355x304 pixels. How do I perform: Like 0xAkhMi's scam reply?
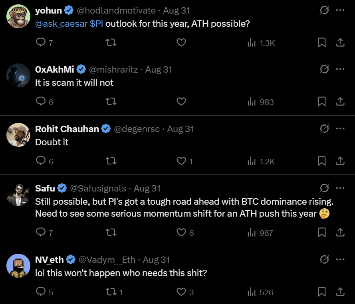[181, 102]
